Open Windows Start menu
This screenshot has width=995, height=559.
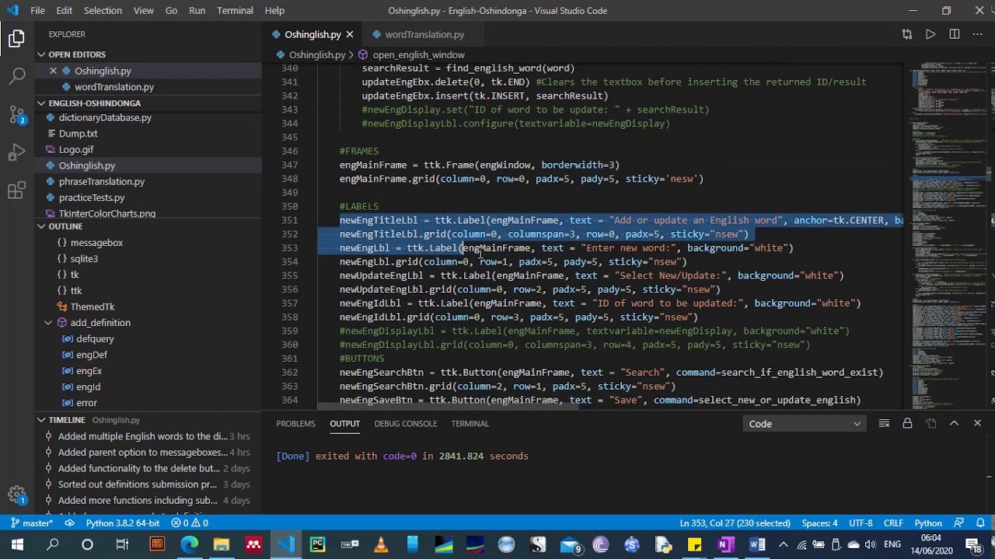click(17, 545)
